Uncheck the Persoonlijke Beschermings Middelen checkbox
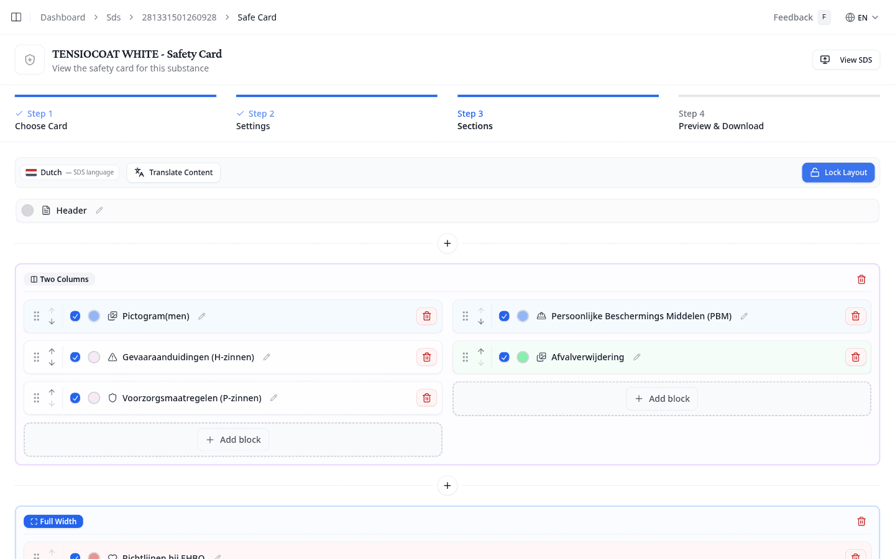Screen dimensions: 895x559 504,316
